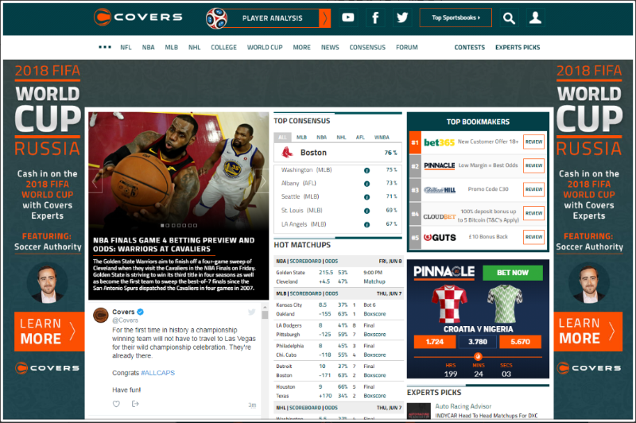Screen dimensions: 636x423
Task: Click the Player Analysis orange arrow
Action: click(325, 18)
